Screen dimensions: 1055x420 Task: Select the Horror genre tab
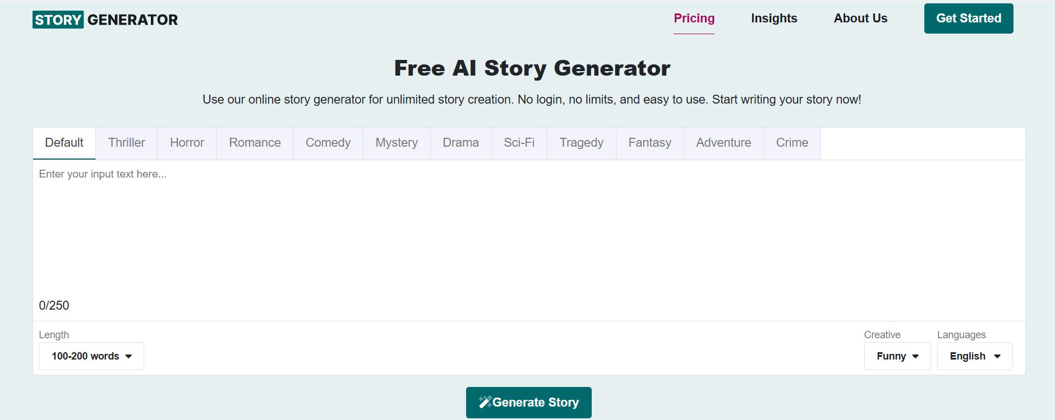tap(187, 143)
